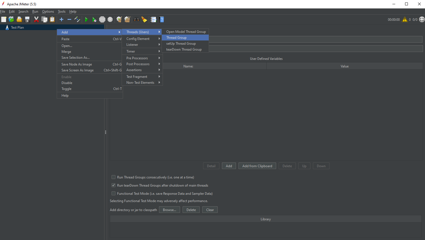425x240 pixels.
Task: Choose Save Screen As Image
Action: click(90, 70)
